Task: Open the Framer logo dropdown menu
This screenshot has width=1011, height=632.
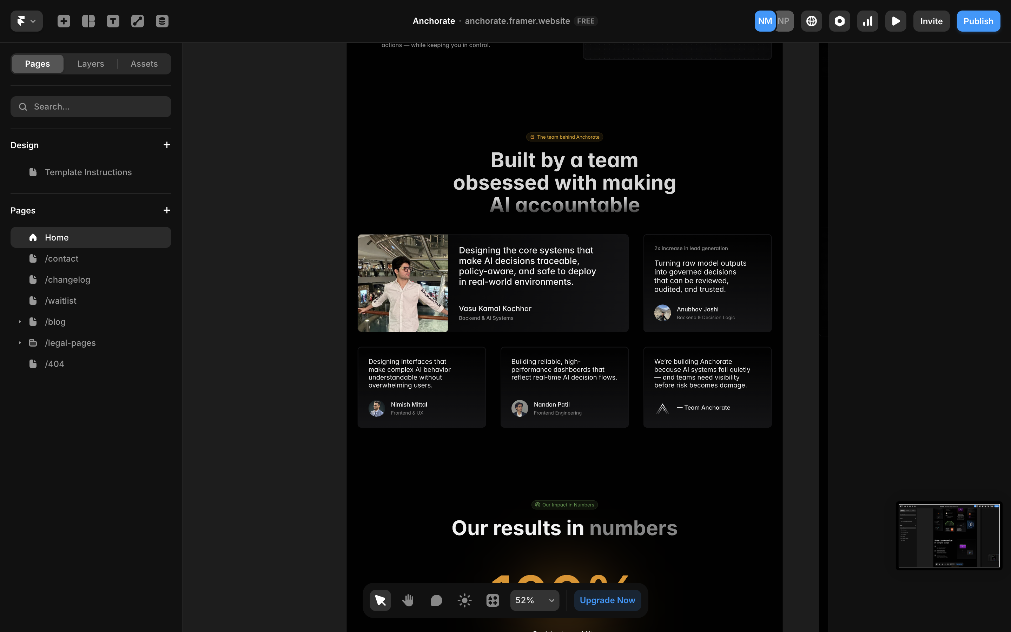Action: [x=26, y=20]
